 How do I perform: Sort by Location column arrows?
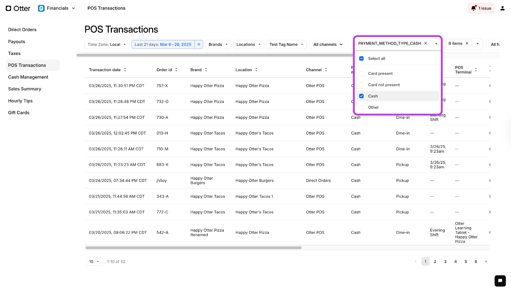click(256, 70)
